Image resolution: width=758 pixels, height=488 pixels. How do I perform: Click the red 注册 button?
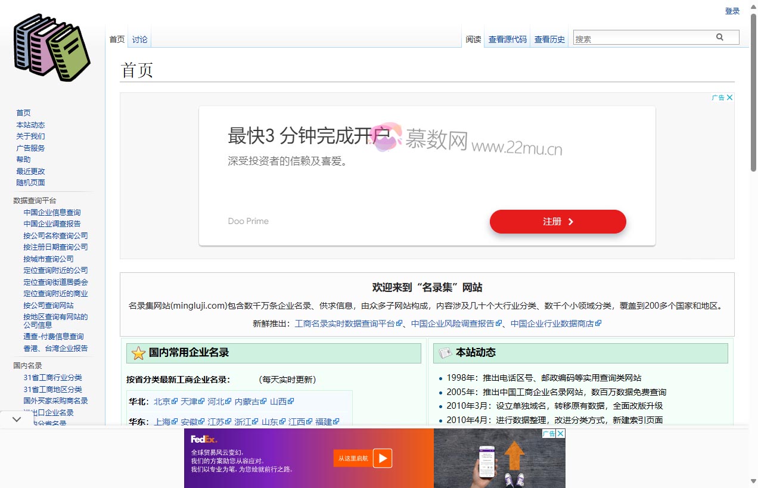click(557, 221)
